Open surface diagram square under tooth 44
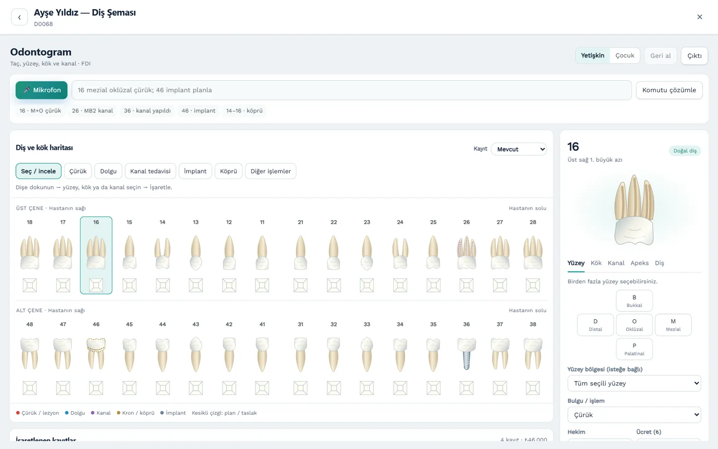This screenshot has width=718, height=449. 163,388
